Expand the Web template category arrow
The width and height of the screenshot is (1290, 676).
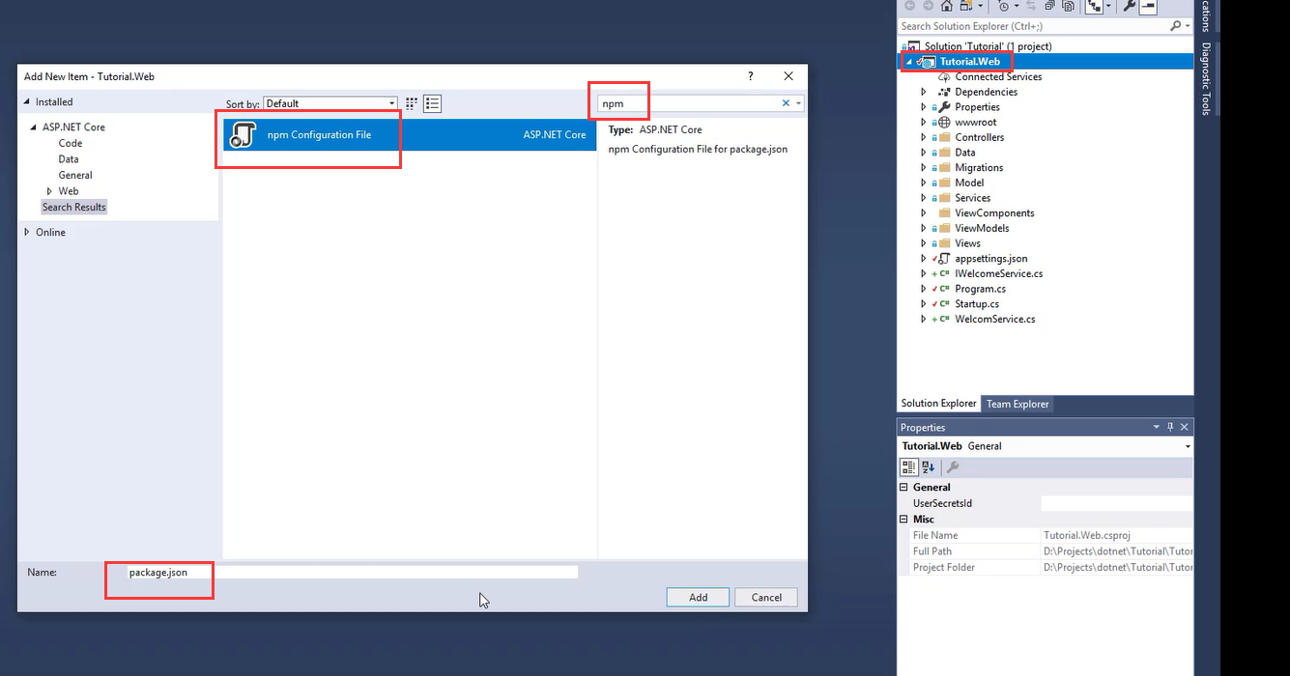[49, 191]
